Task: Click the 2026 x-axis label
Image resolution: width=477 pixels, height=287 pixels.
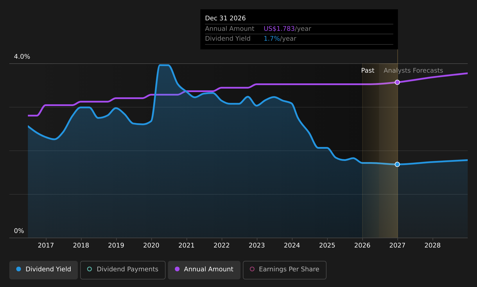Action: 362,245
